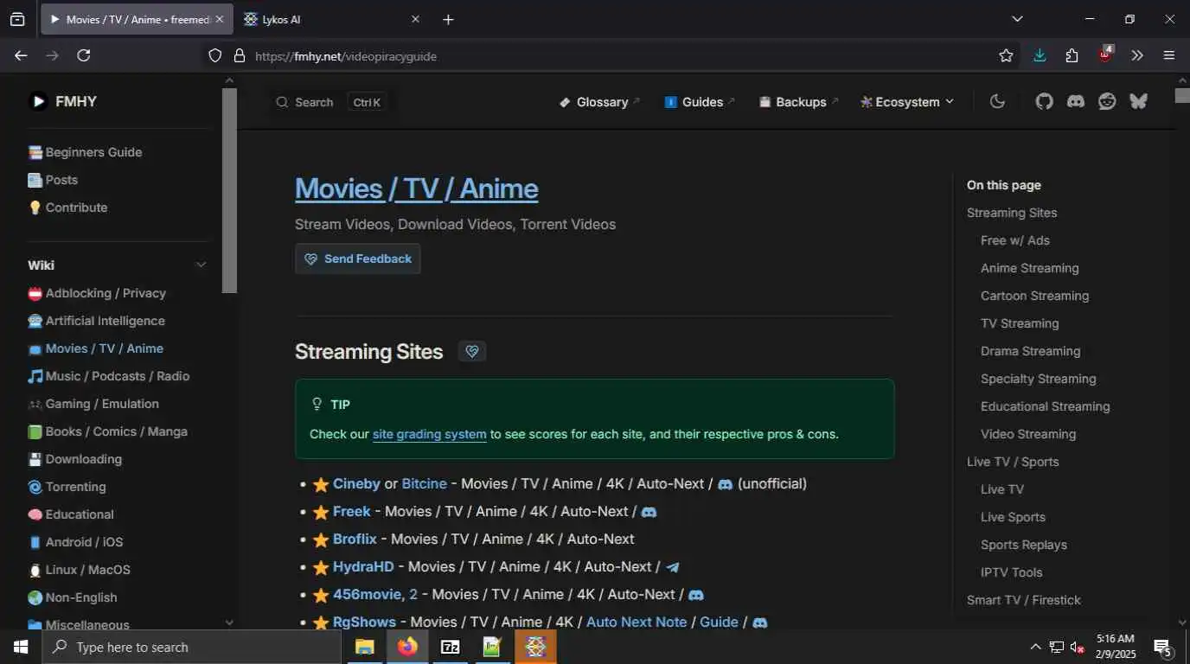Close the Movies / TV / Anime tab
1190x664 pixels.
[219, 19]
